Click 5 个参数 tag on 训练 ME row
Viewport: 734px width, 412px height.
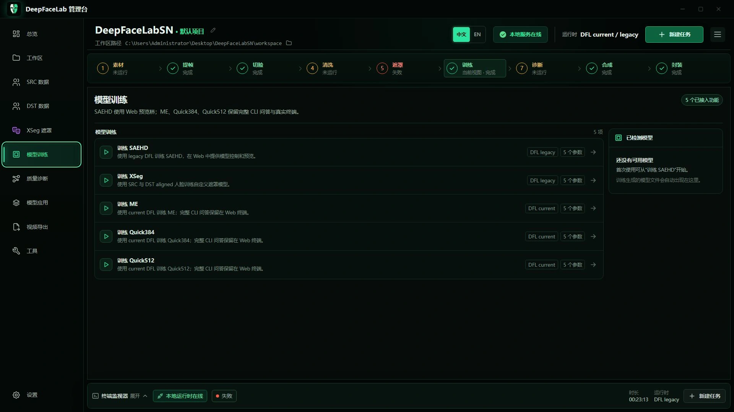click(573, 208)
